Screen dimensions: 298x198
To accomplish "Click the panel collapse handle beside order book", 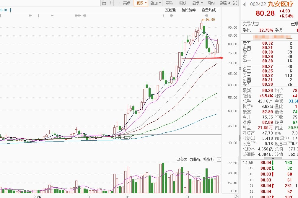I will click(240, 138).
